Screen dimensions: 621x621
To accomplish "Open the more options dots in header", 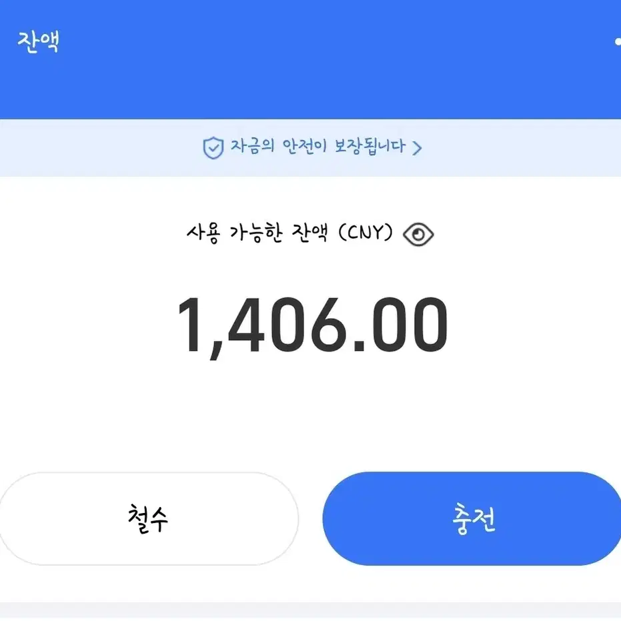I will (x=618, y=41).
